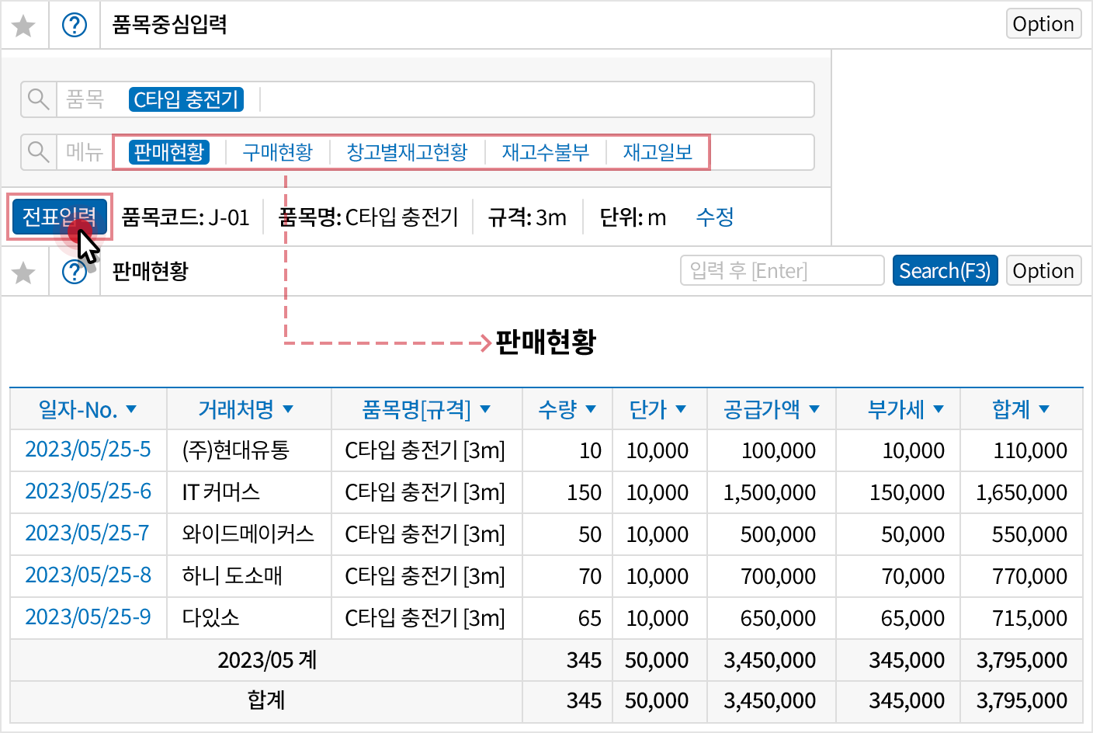Viewport: 1093px width, 733px height.
Task: Click the 입력 후 [Enter] search field
Action: click(x=781, y=270)
